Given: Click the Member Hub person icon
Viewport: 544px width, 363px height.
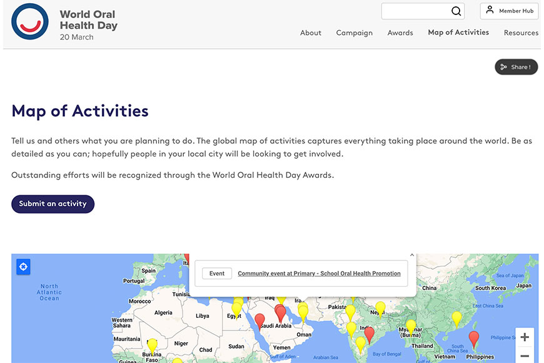Looking at the screenshot, I should point(490,10).
